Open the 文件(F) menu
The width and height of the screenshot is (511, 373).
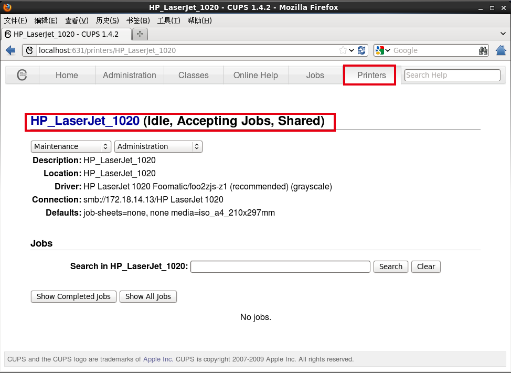coord(15,20)
